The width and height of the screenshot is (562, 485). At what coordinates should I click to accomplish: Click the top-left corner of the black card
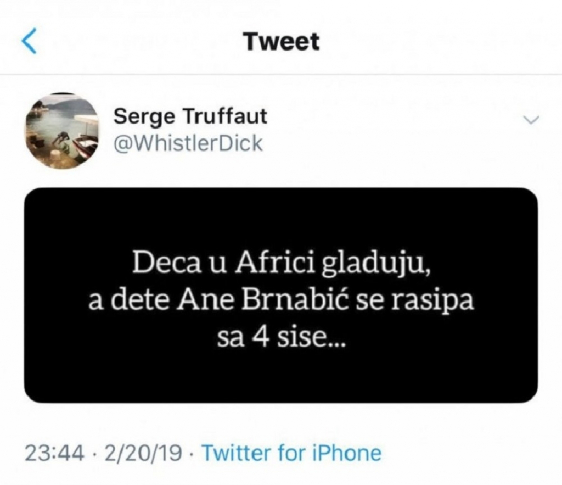tap(34, 197)
